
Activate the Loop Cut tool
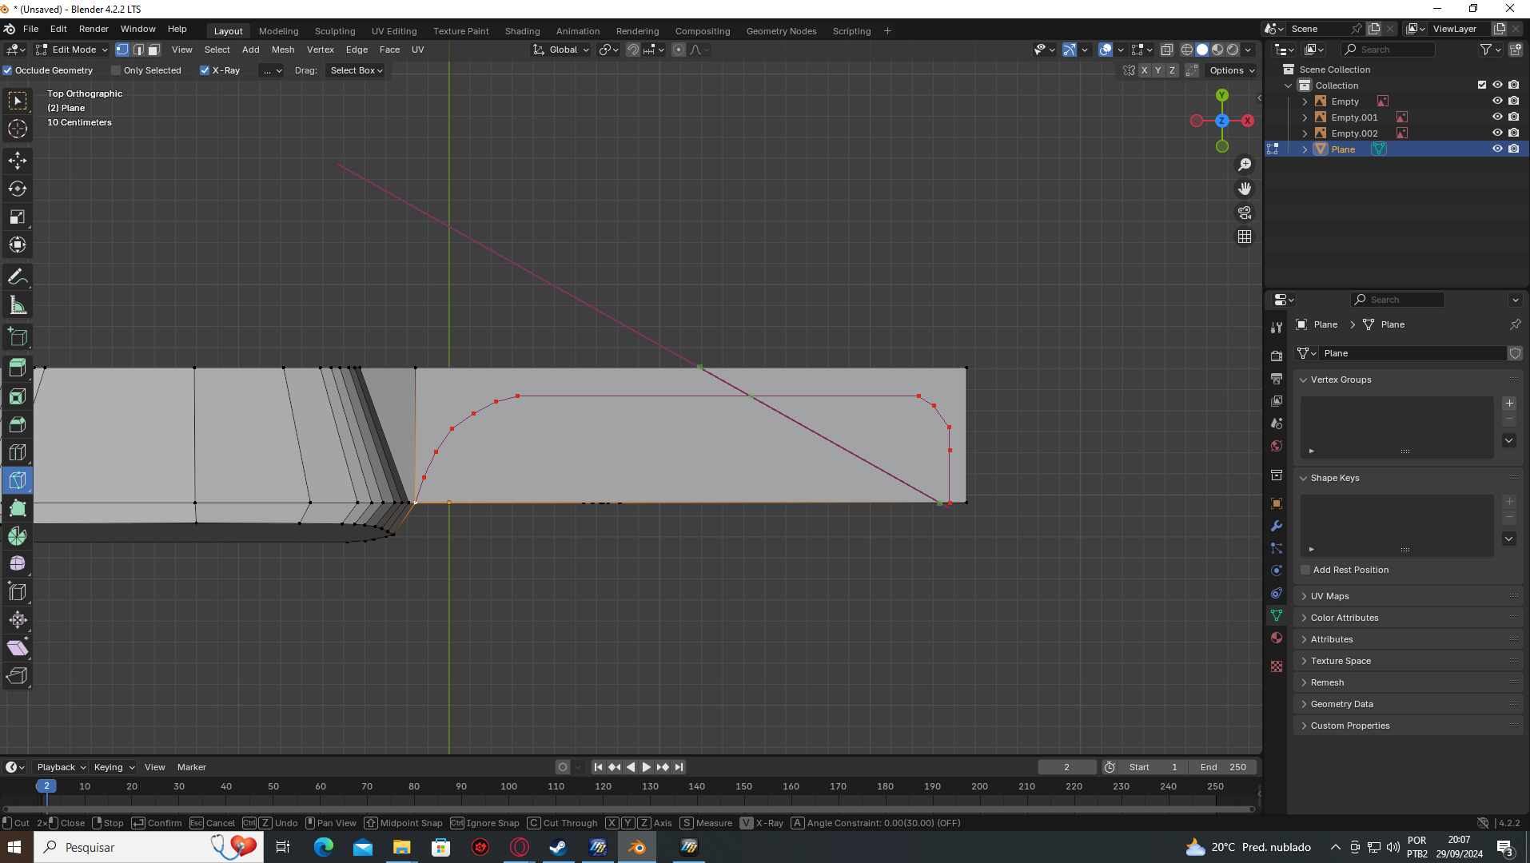pyautogui.click(x=18, y=452)
